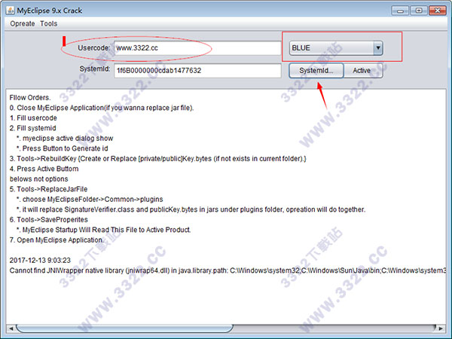Click '*. choose MyEclipseFolder->Common->plugins' line
Viewport: 452px width, 339px height.
tap(90, 199)
